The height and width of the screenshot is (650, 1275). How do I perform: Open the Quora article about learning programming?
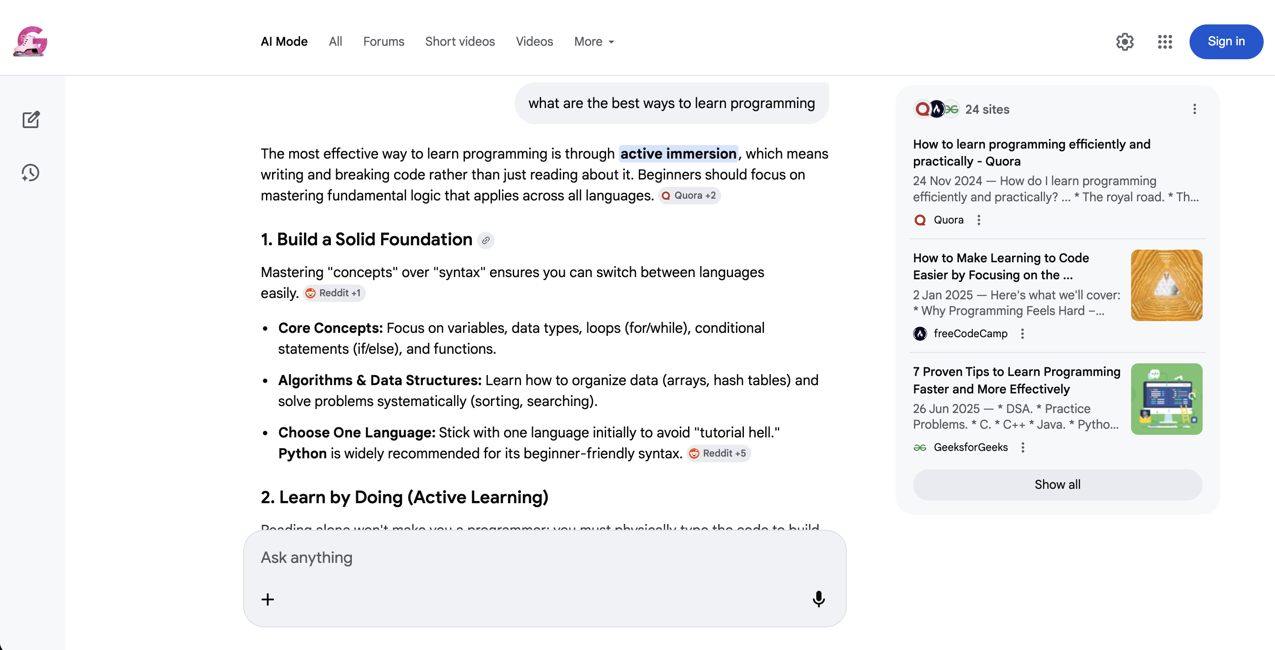pos(1032,152)
